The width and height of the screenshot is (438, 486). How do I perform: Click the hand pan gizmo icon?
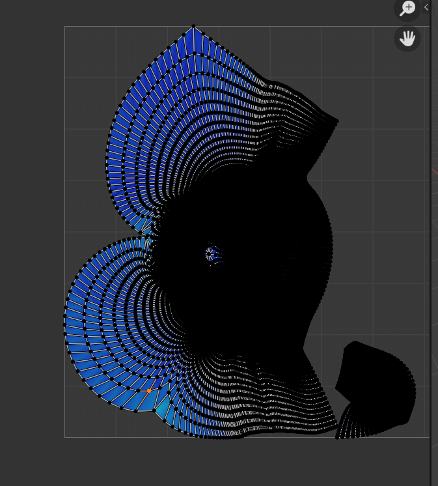[407, 38]
